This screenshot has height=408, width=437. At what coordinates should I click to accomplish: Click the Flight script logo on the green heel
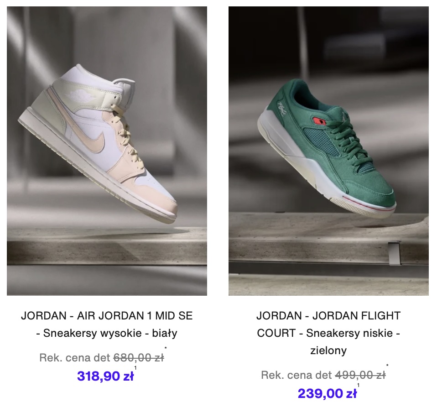click(282, 109)
